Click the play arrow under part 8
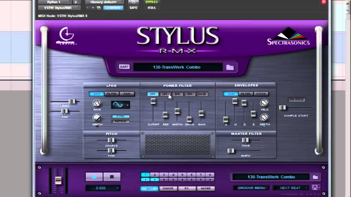Image resolution: width=351 pixels, height=197 pixels. coord(210,179)
